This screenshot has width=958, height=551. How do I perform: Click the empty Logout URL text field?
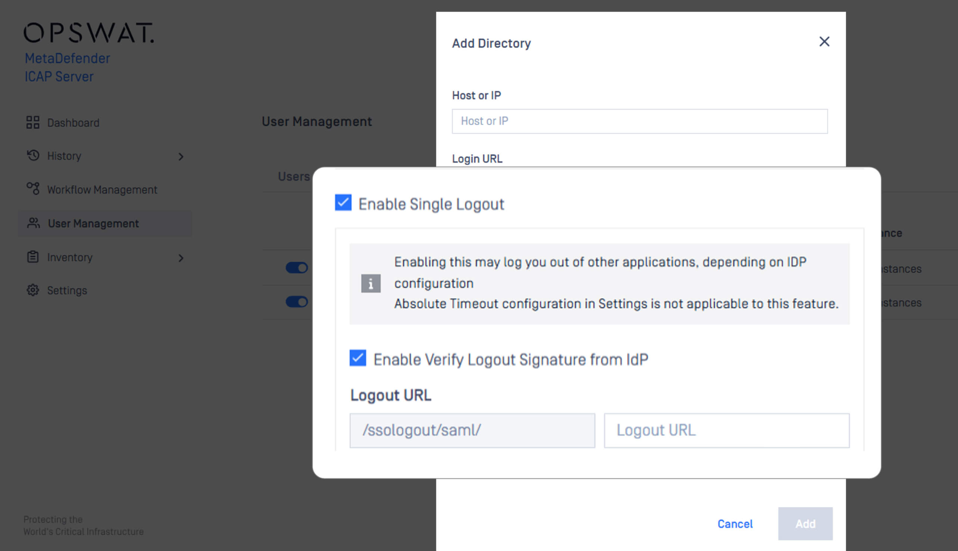pos(726,430)
